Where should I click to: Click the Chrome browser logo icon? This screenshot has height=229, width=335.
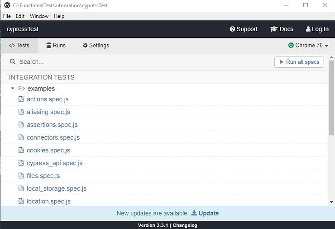291,45
